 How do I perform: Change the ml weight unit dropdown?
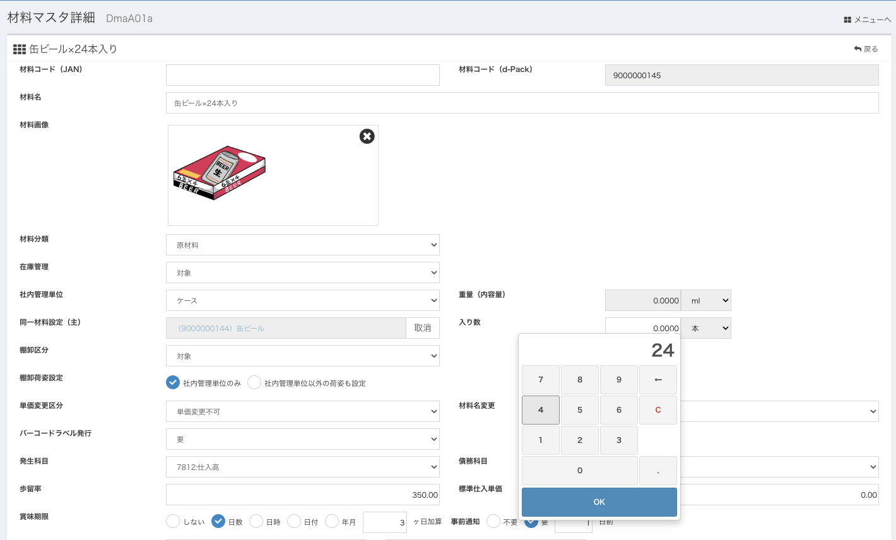coord(706,300)
